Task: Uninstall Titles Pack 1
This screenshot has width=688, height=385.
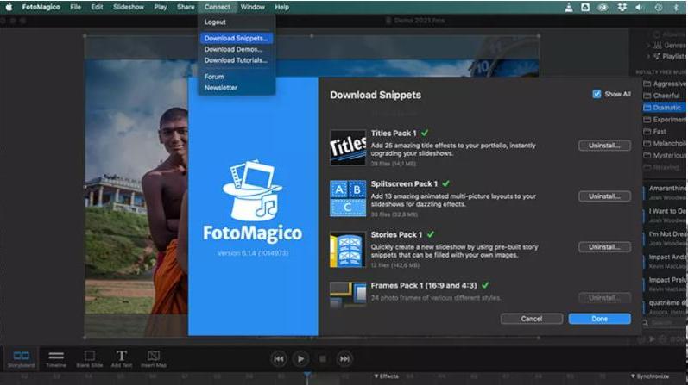Action: tap(604, 146)
